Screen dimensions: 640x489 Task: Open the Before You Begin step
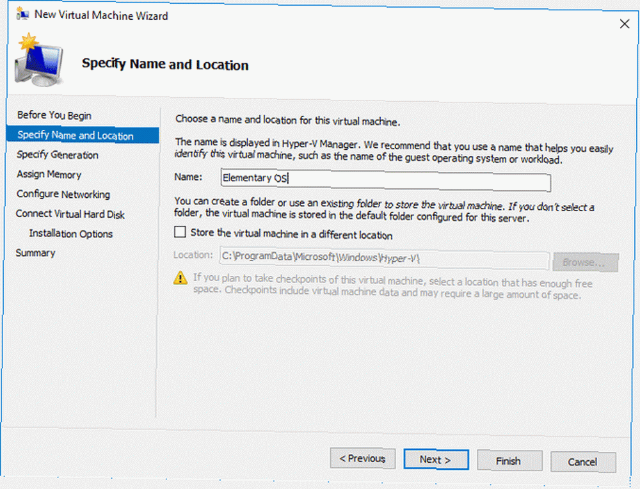(54, 115)
